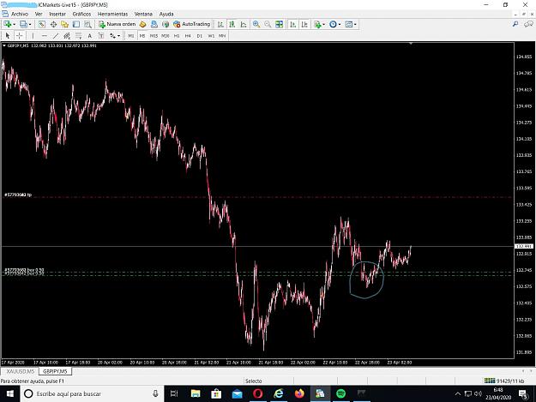Toggle Auto Scroll for the chart

pos(293,24)
